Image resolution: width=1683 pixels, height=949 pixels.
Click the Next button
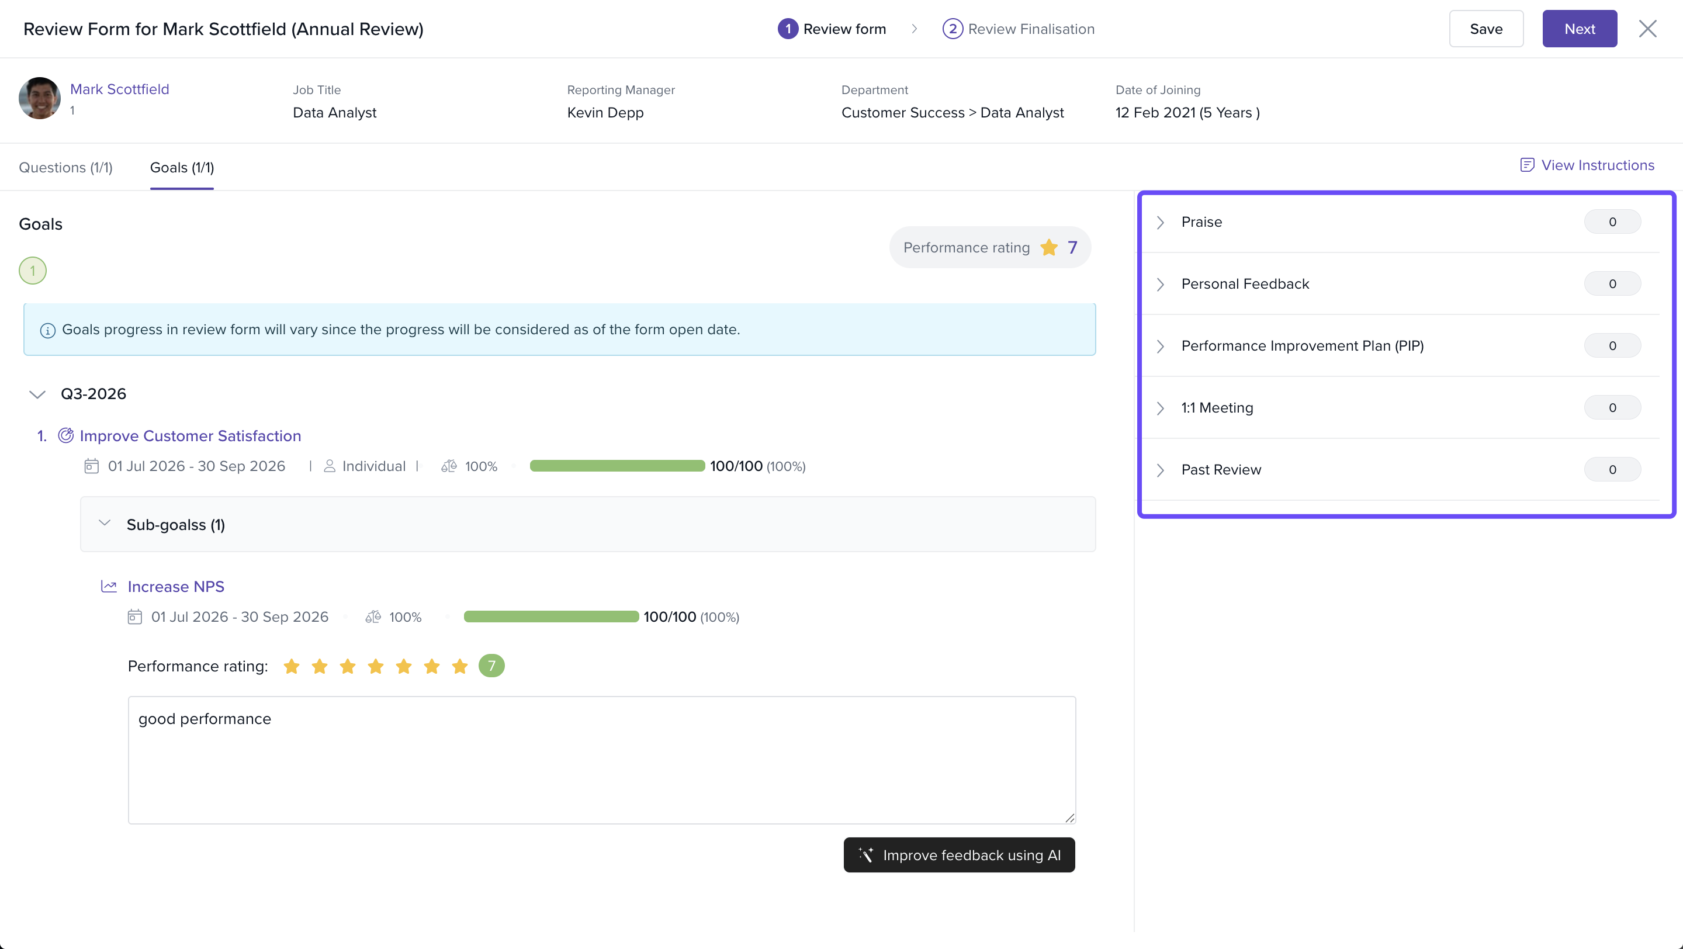click(1580, 29)
